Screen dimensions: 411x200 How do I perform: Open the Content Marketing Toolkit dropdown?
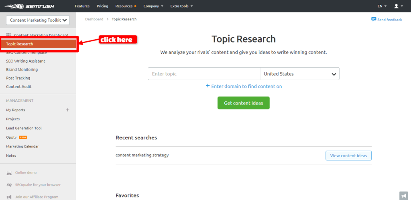pos(38,20)
